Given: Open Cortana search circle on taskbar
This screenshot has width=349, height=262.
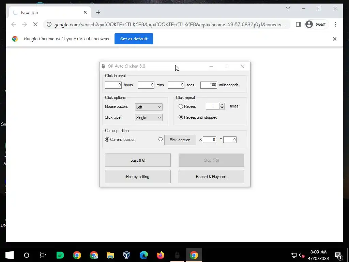Looking at the screenshot, I should 27,255.
